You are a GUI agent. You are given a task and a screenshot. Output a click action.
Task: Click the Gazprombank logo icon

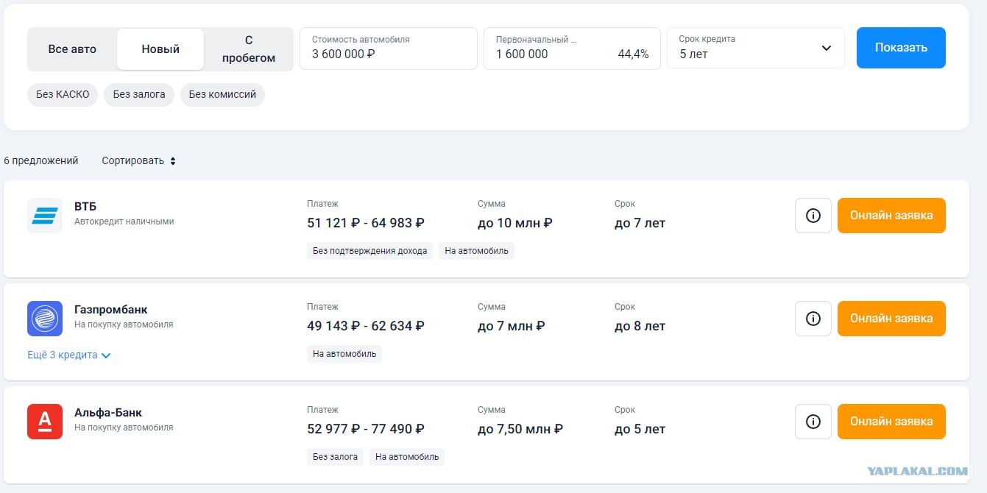pos(45,319)
